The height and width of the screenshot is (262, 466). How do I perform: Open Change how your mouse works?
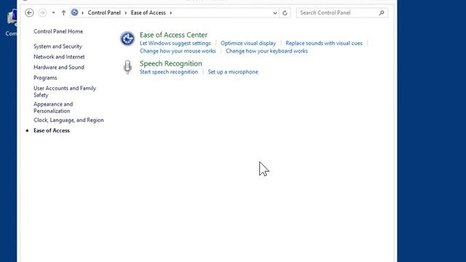(178, 51)
